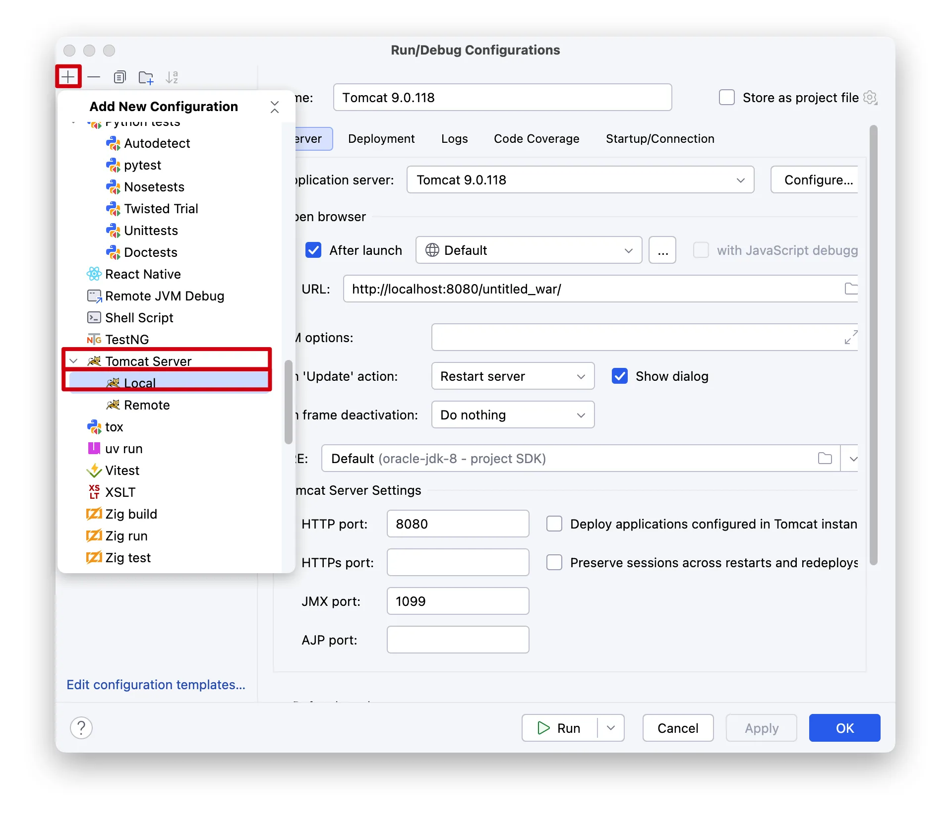Click the Add New Configuration plus icon
This screenshot has height=827, width=951.
tap(68, 77)
